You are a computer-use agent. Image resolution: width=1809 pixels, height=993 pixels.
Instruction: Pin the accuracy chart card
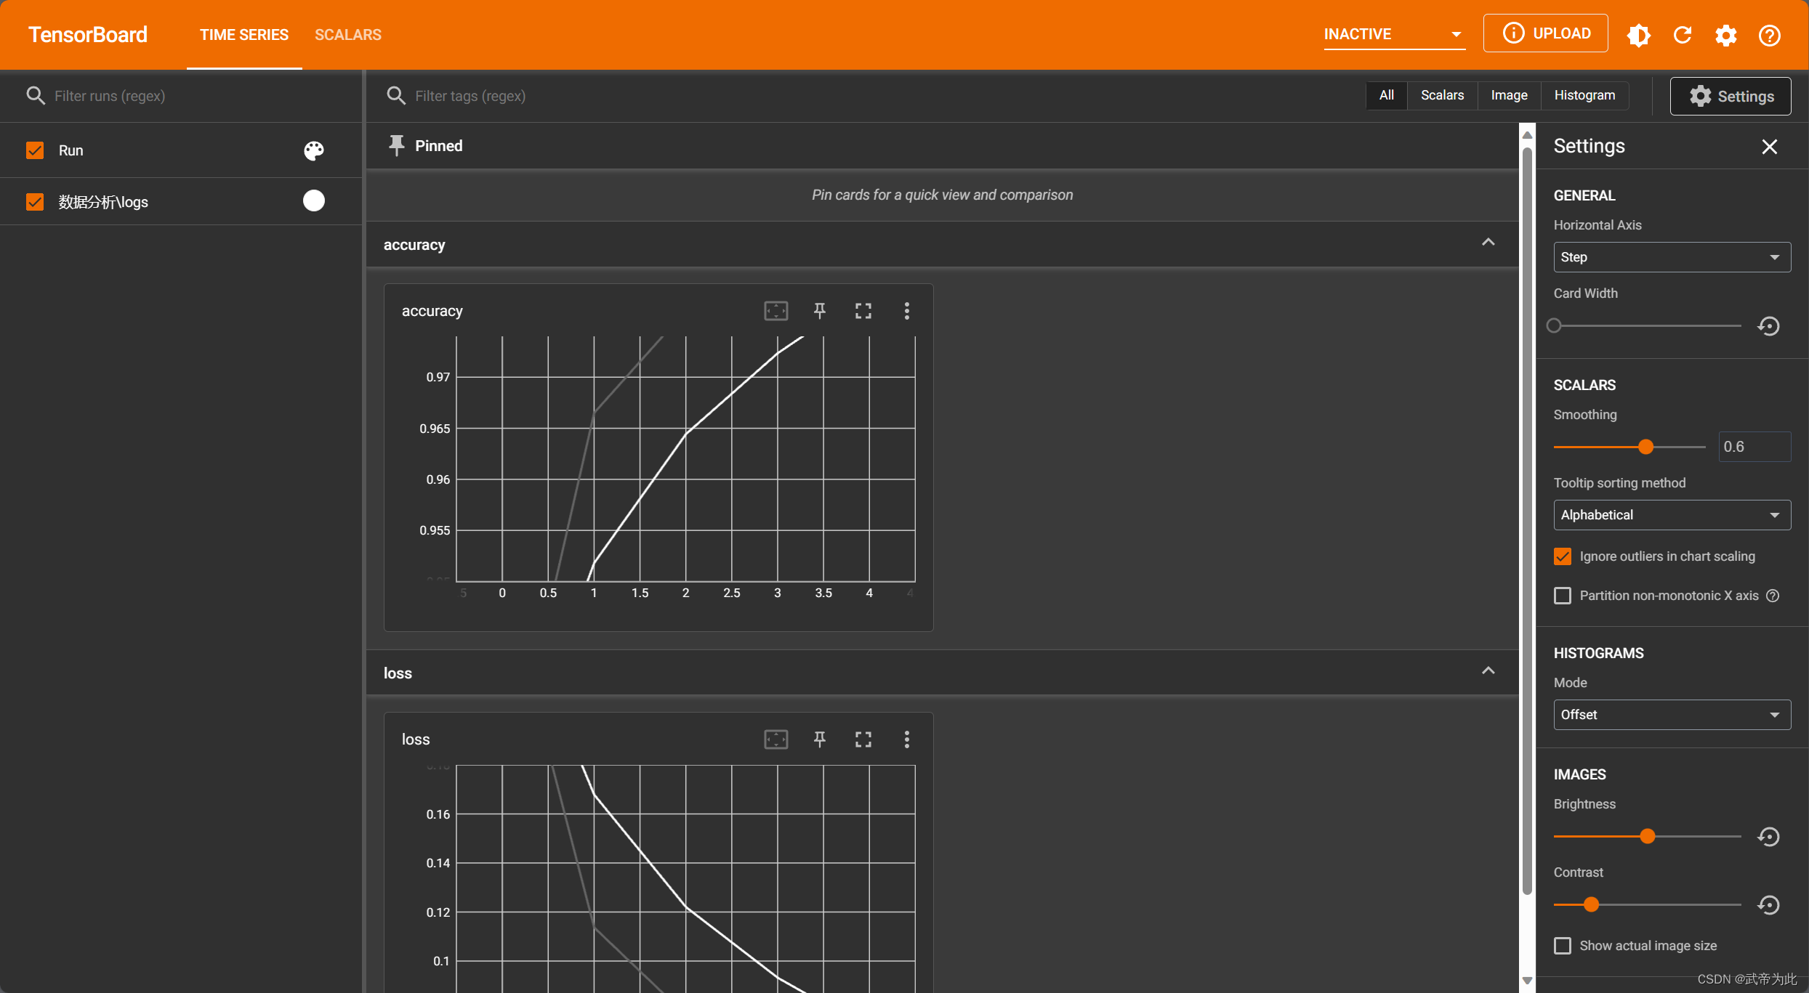coord(819,311)
